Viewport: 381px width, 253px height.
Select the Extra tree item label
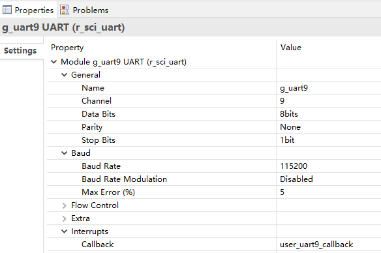[80, 218]
